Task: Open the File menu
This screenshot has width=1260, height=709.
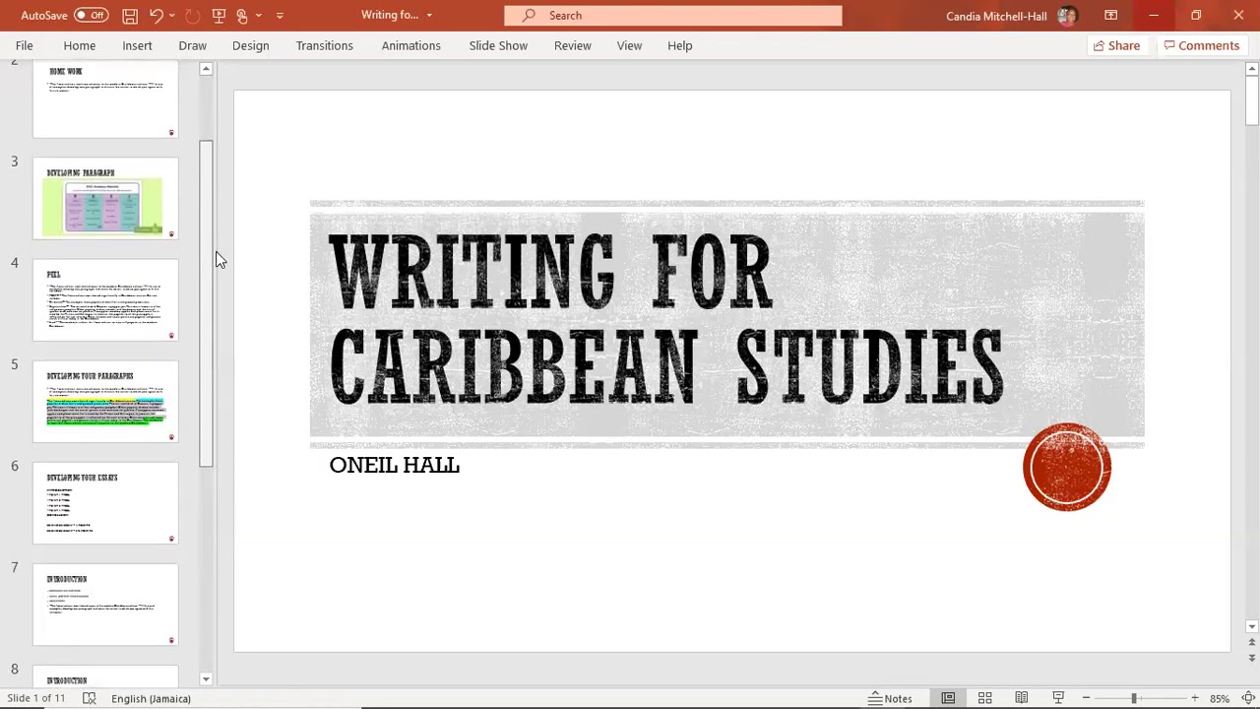Action: (24, 45)
